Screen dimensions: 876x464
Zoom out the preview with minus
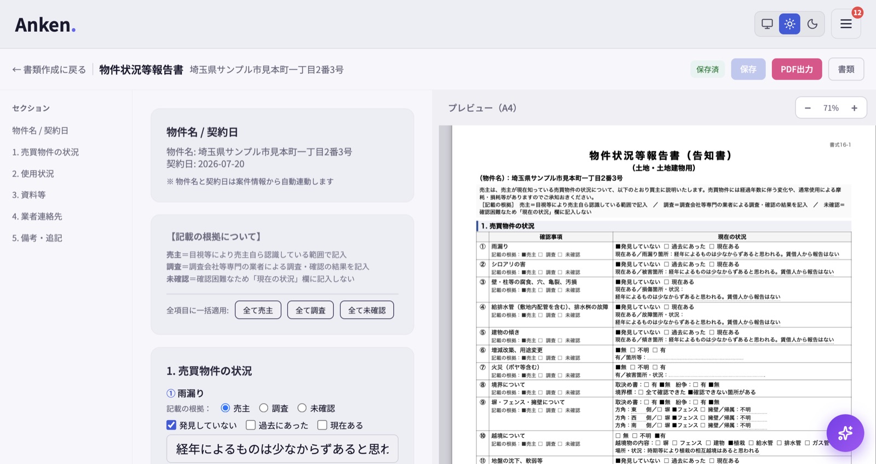point(808,108)
